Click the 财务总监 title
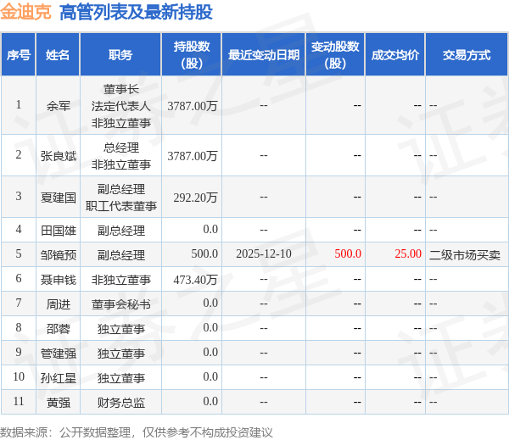Image resolution: width=509 pixels, height=440 pixels. 121,403
